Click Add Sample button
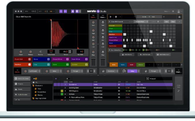 (145, 54)
